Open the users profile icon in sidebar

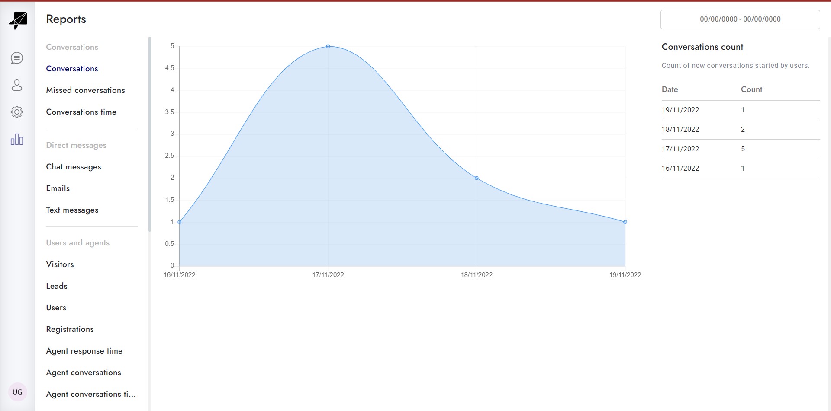[x=17, y=85]
